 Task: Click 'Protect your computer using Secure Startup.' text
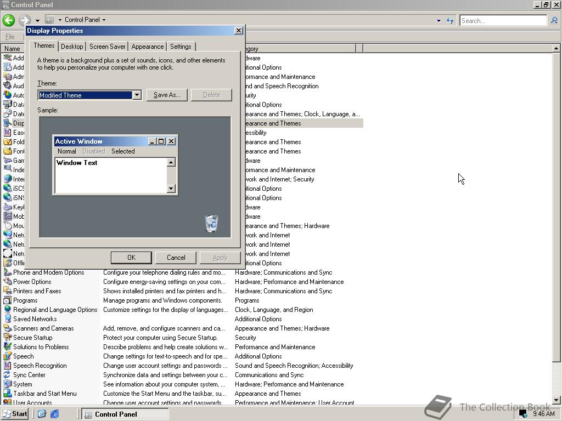160,338
